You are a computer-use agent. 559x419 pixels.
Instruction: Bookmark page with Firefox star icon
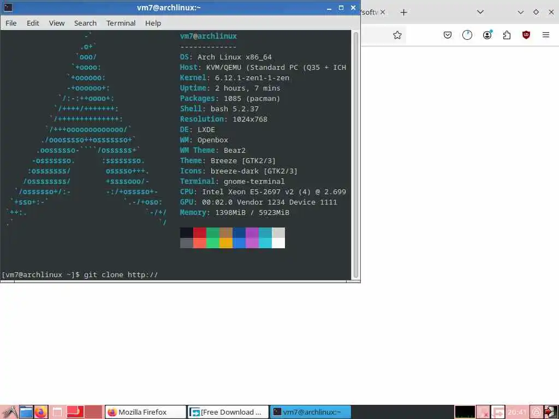397,35
